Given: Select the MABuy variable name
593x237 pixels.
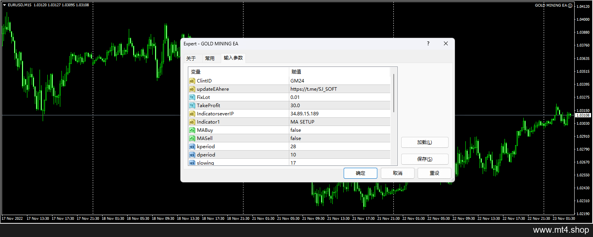Looking at the screenshot, I should 205,130.
